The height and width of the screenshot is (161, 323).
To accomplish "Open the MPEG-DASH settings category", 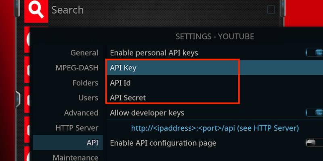I will (77, 68).
